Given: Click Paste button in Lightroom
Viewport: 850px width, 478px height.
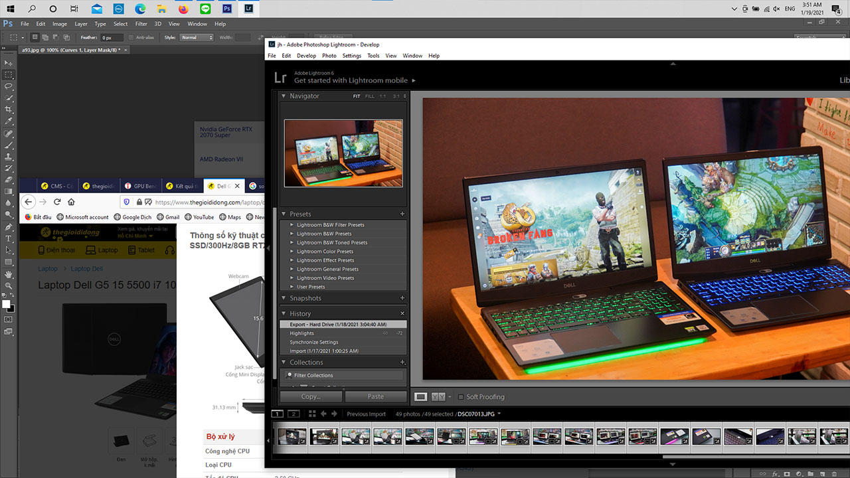Looking at the screenshot, I should (376, 397).
